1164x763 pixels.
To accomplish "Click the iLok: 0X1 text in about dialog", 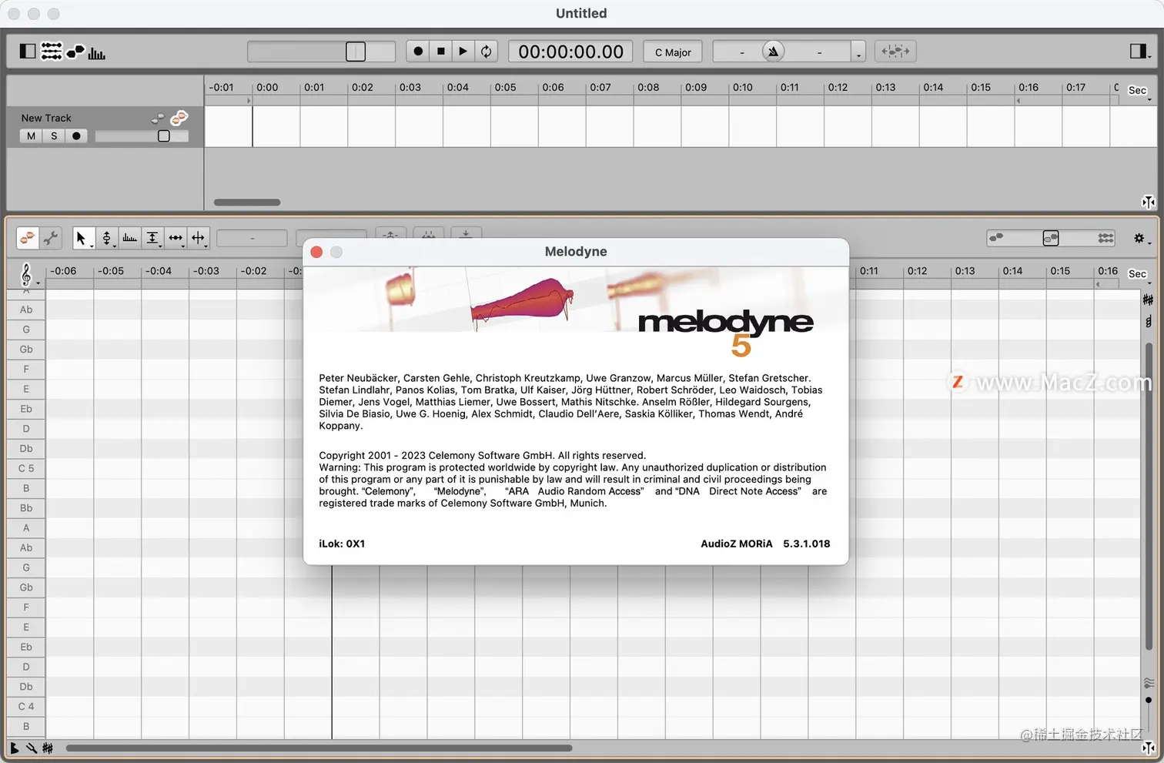I will (x=342, y=544).
